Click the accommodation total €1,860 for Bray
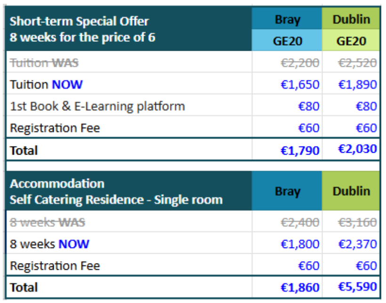This screenshot has width=386, height=303. click(300, 287)
